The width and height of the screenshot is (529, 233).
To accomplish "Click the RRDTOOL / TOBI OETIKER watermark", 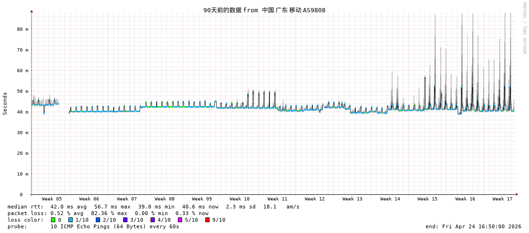I will click(x=524, y=28).
